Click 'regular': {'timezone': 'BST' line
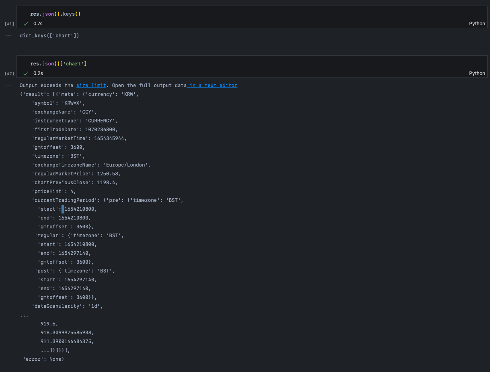This screenshot has width=490, height=372. tap(79, 236)
